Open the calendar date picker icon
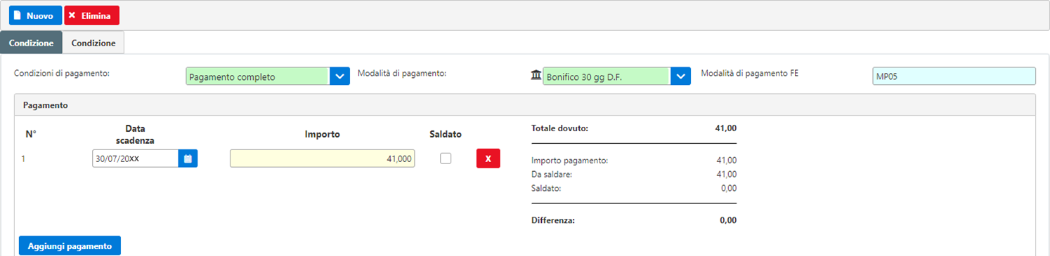The image size is (1050, 256). [x=188, y=159]
